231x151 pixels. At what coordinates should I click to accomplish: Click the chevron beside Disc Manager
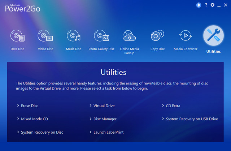point(91,119)
